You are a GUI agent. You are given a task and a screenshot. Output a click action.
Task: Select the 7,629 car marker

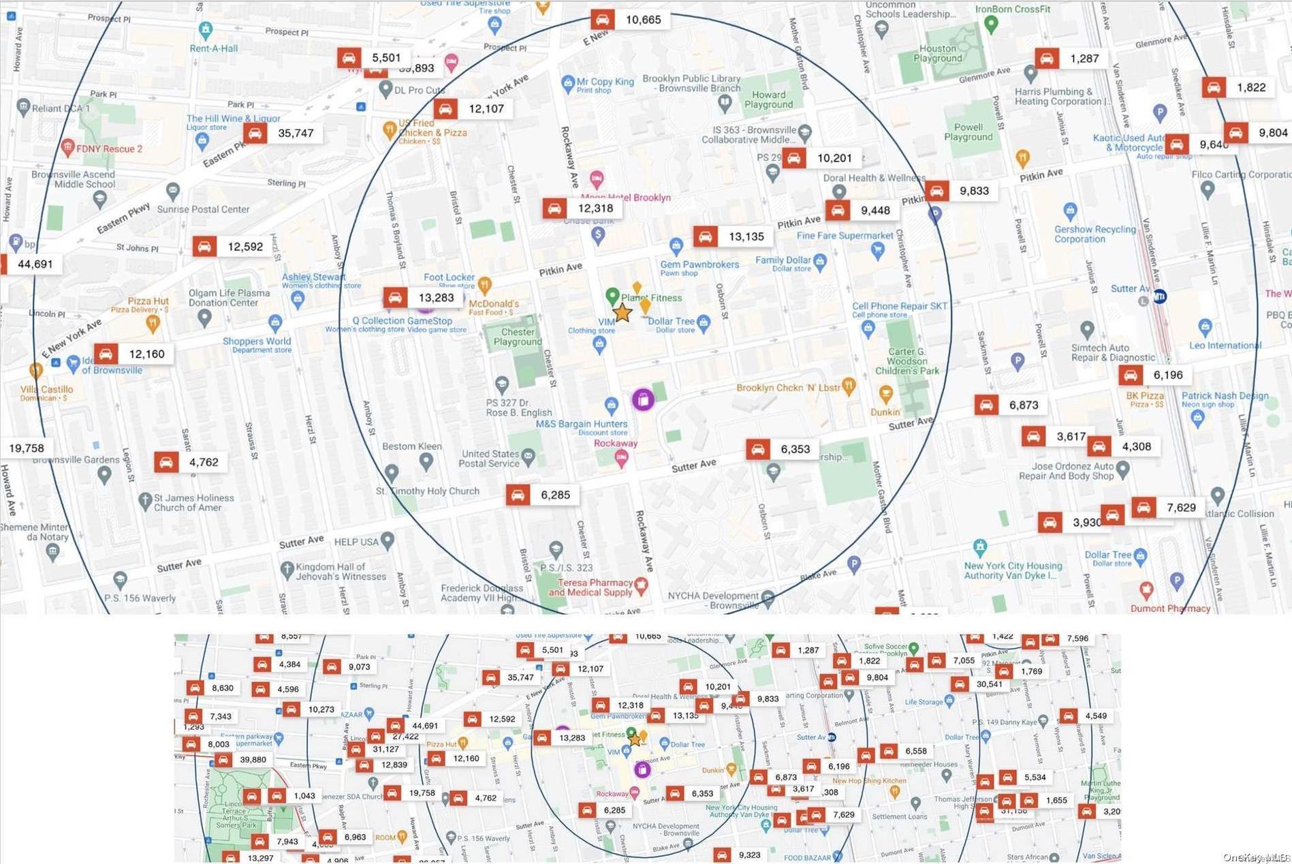[x=1169, y=508]
